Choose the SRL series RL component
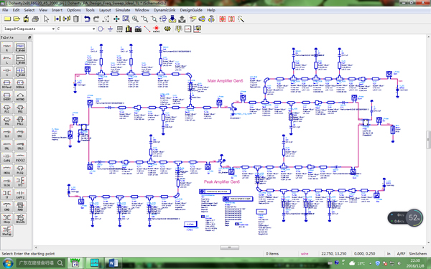 [7, 146]
